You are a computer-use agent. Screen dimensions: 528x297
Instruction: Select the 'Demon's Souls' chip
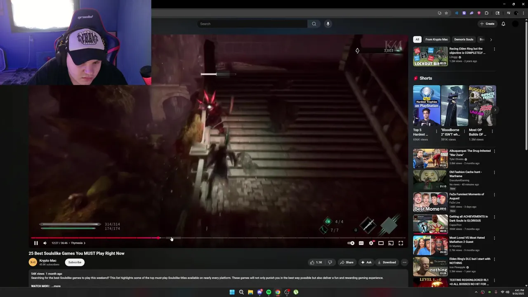(x=464, y=40)
